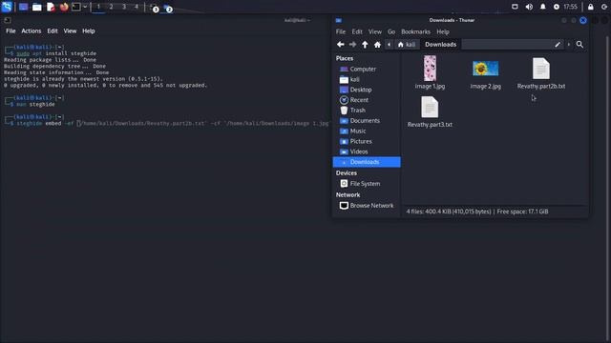Select image 1.jpg thumbnail

tap(430, 69)
